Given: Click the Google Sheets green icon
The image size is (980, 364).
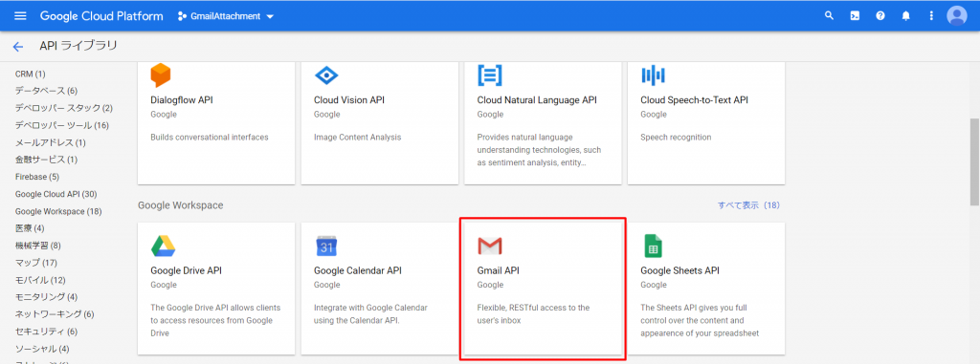Looking at the screenshot, I should (653, 246).
